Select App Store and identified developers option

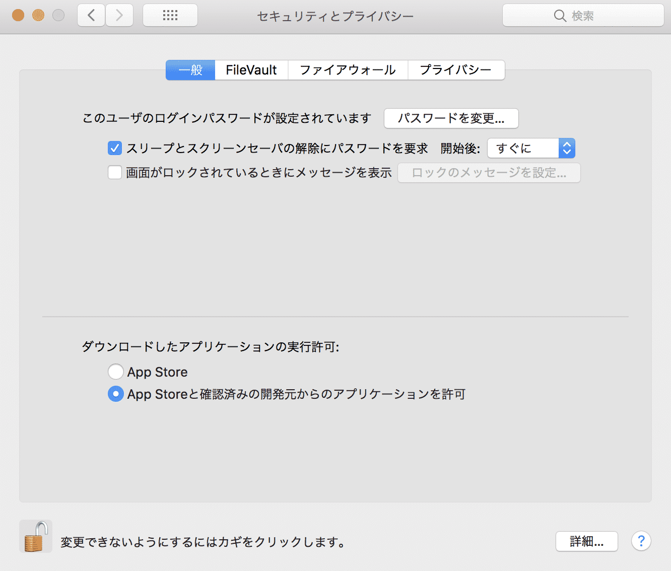tap(116, 394)
